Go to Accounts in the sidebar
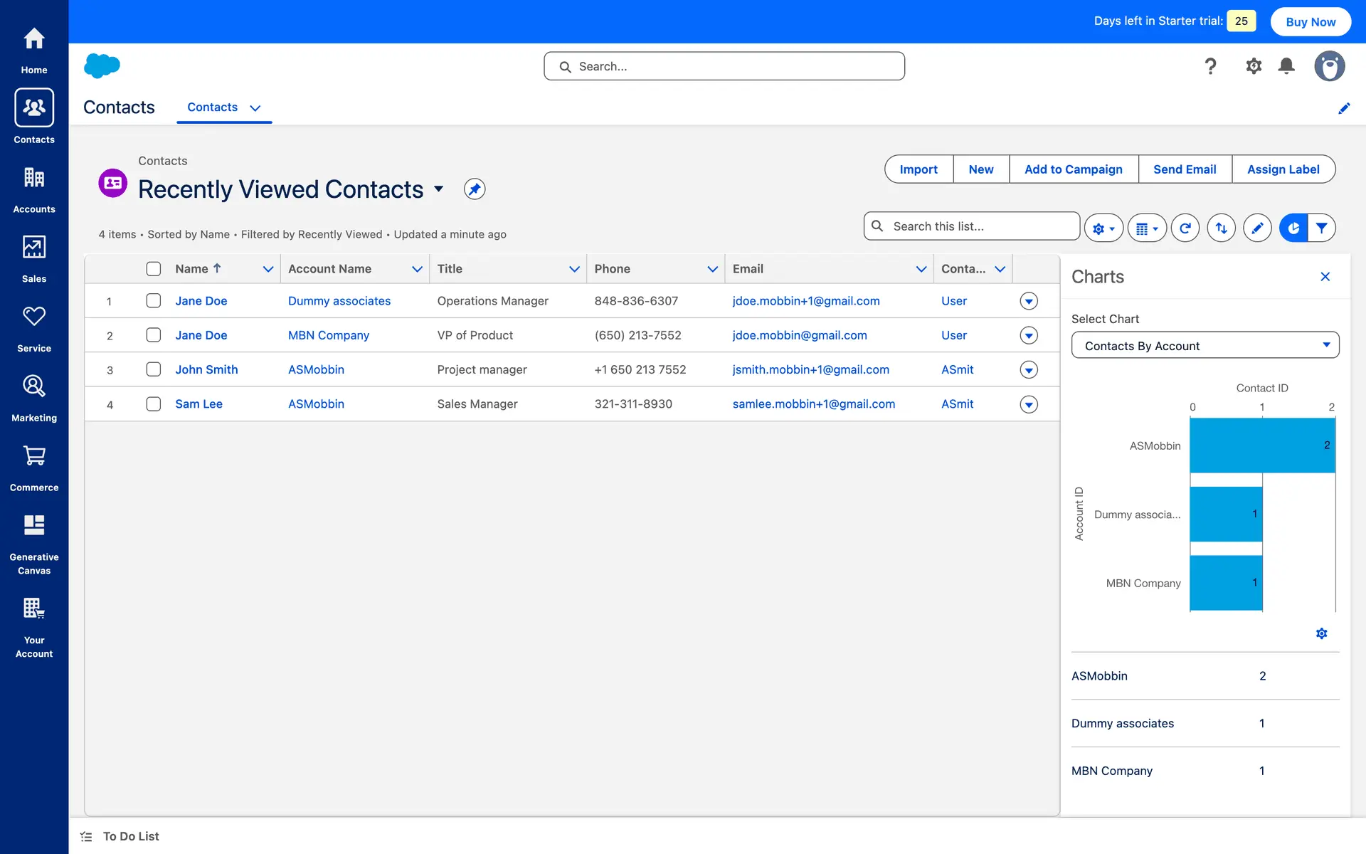Screen dimensions: 1366x854 click(x=34, y=189)
